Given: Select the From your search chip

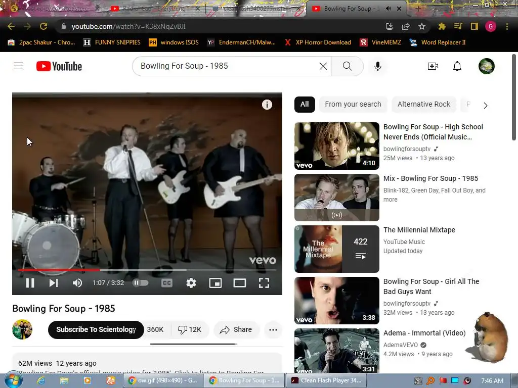Looking at the screenshot, I should pyautogui.click(x=353, y=104).
